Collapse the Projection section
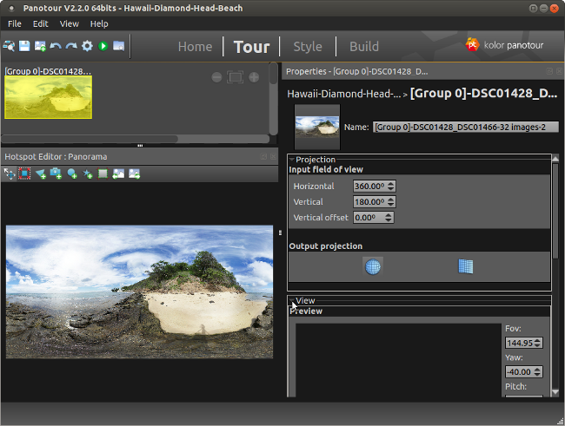The image size is (565, 426). [x=292, y=160]
